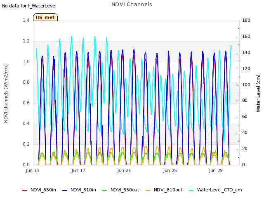Click the 100 right axis tick label
Screen dimensions: 264x198
click(x=246, y=85)
